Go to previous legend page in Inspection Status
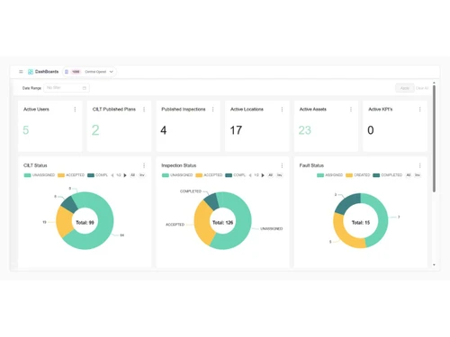The height and width of the screenshot is (337, 450). pos(250,175)
